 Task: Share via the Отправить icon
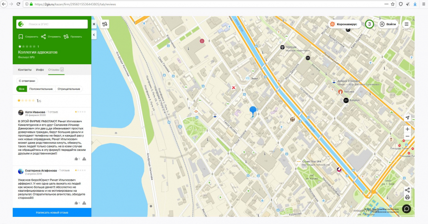[x=43, y=37]
